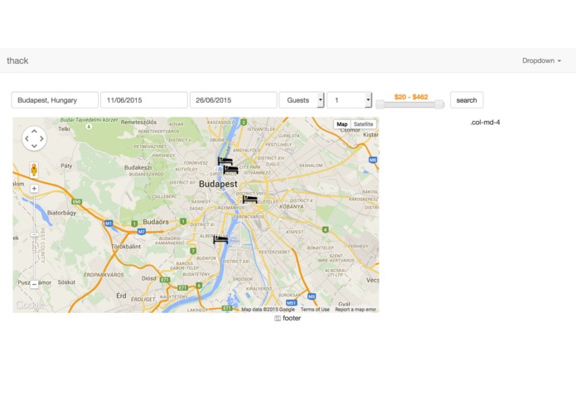Click the icon beside footer text

tap(278, 319)
